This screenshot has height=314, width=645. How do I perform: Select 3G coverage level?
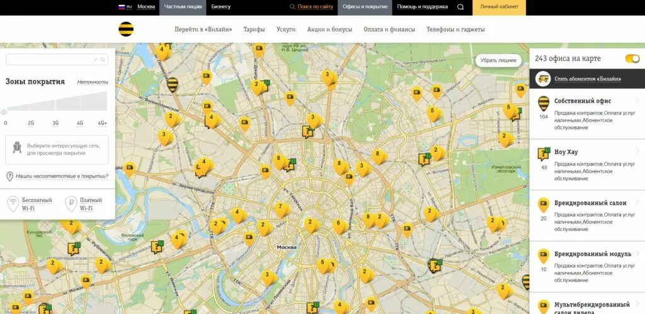(x=55, y=123)
